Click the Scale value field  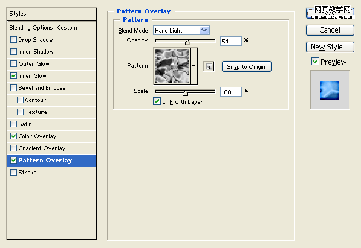[x=231, y=92]
